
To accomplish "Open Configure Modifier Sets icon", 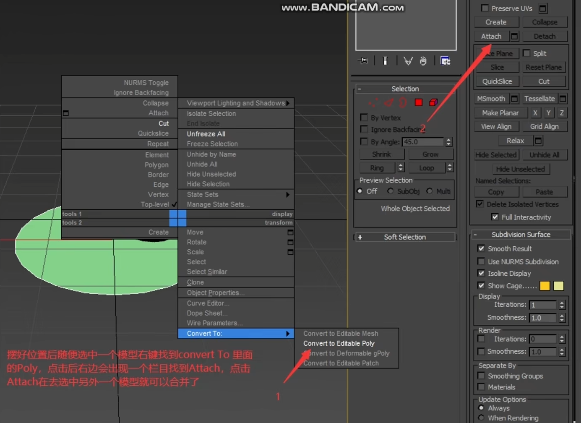I will pyautogui.click(x=445, y=61).
